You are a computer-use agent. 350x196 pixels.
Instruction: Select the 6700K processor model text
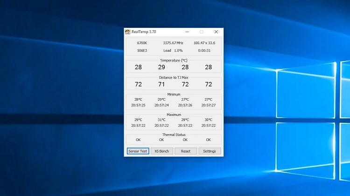142,43
